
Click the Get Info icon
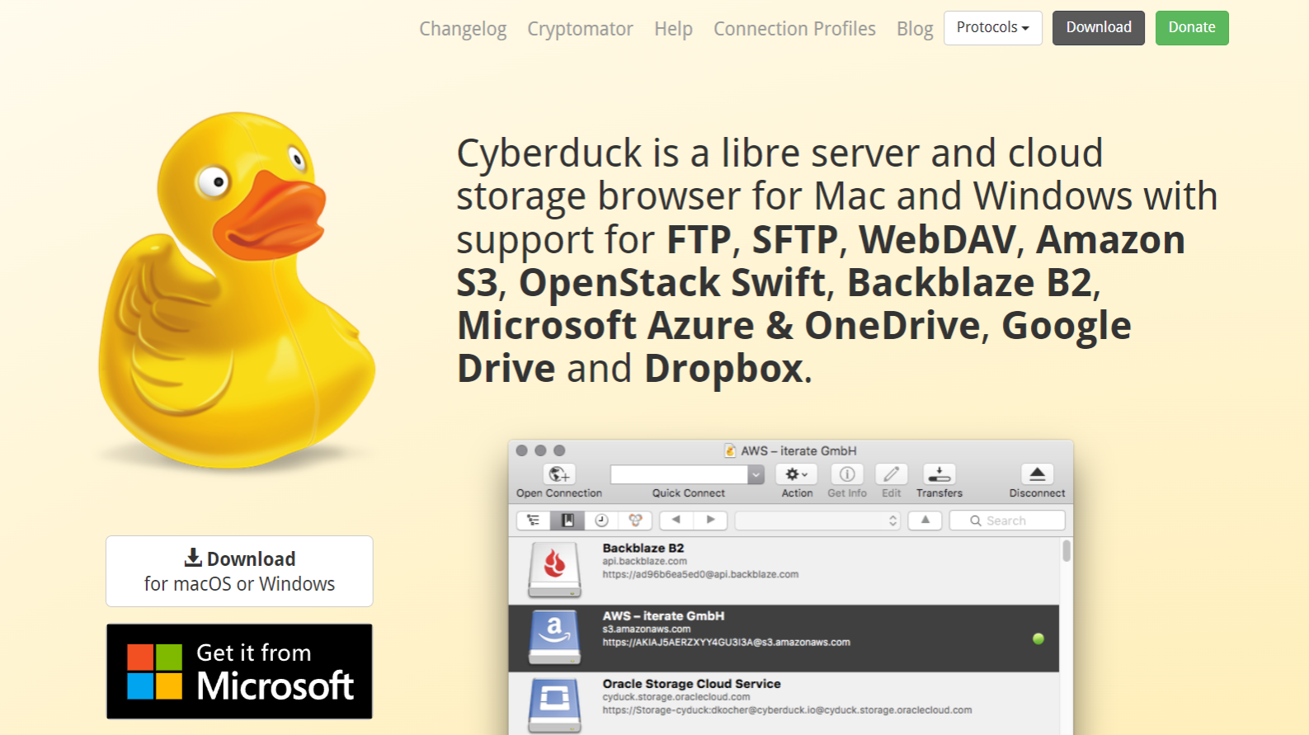pos(846,474)
